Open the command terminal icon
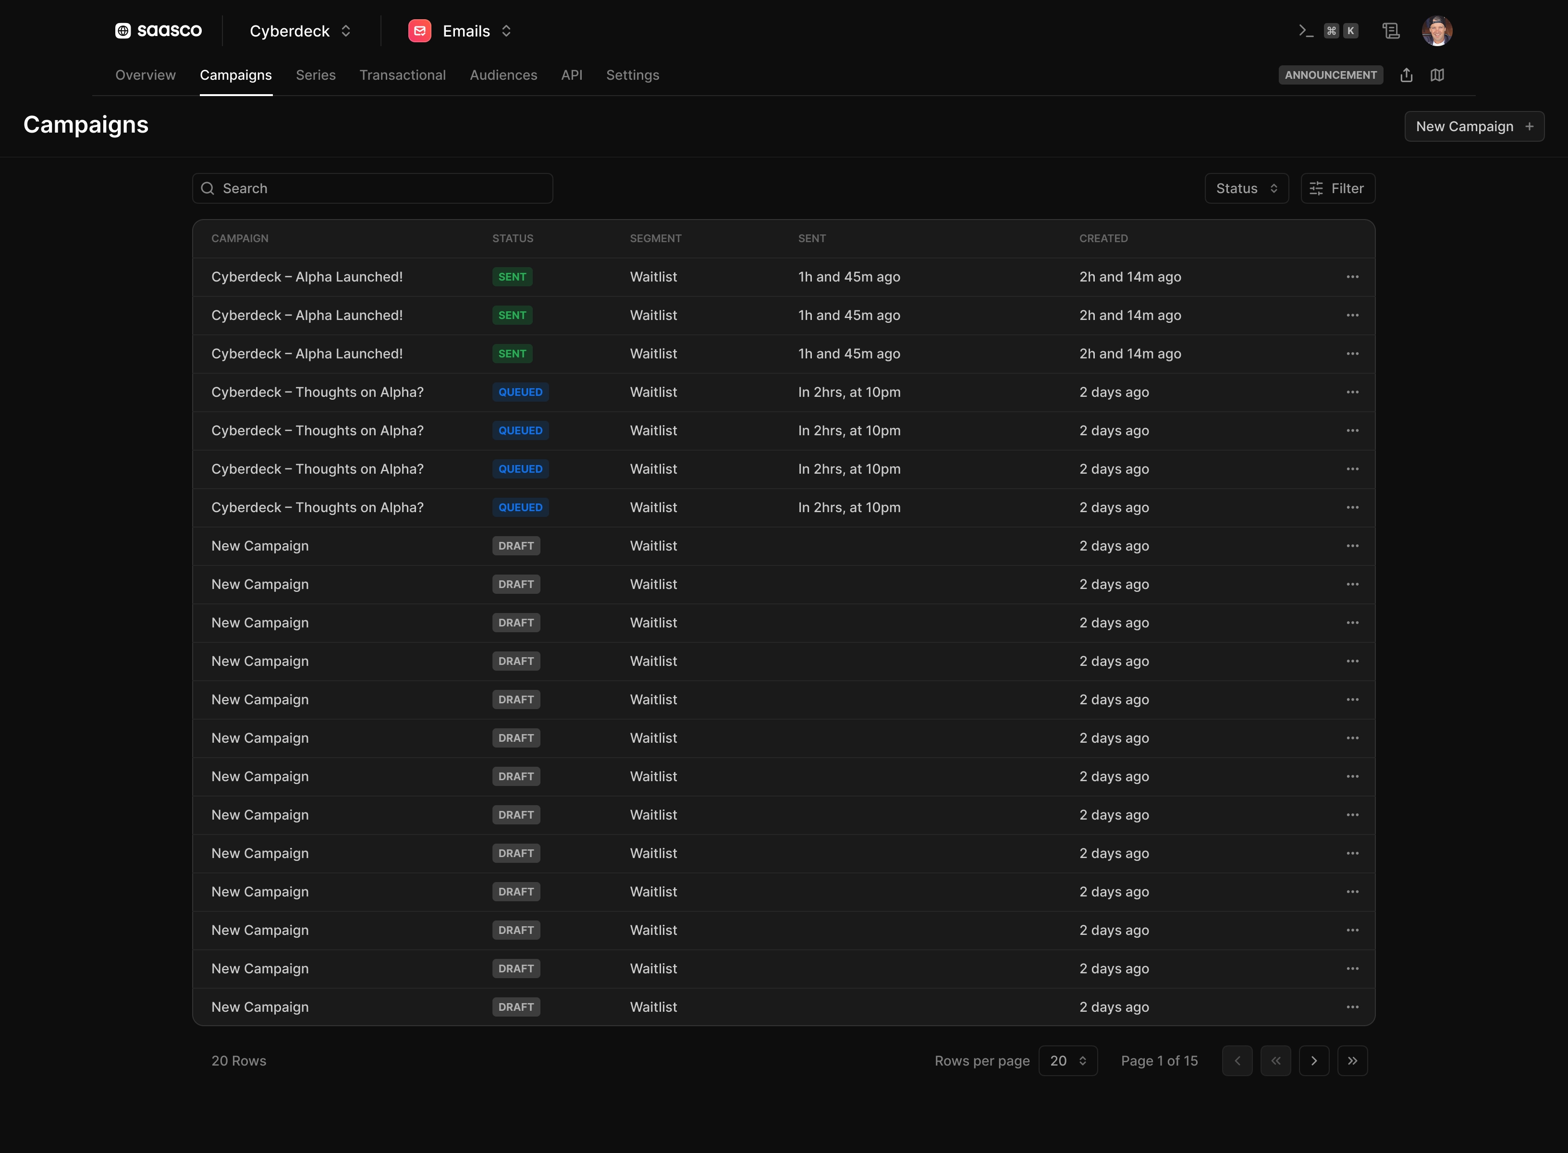This screenshot has width=1568, height=1153. [x=1306, y=31]
